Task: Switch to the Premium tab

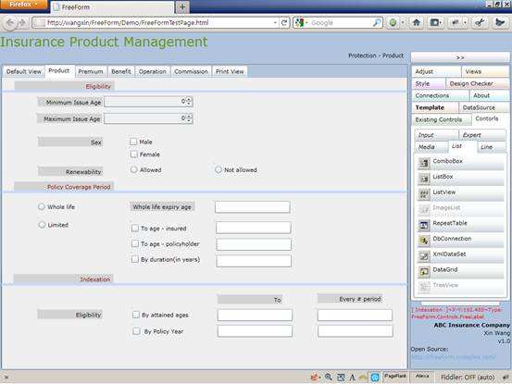Action: coord(91,71)
